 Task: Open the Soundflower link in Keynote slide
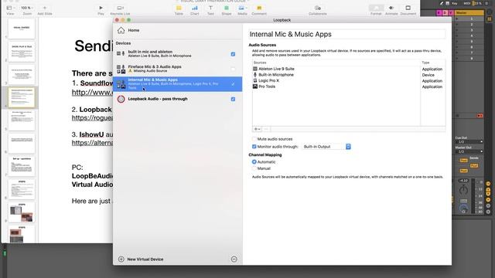[92, 93]
